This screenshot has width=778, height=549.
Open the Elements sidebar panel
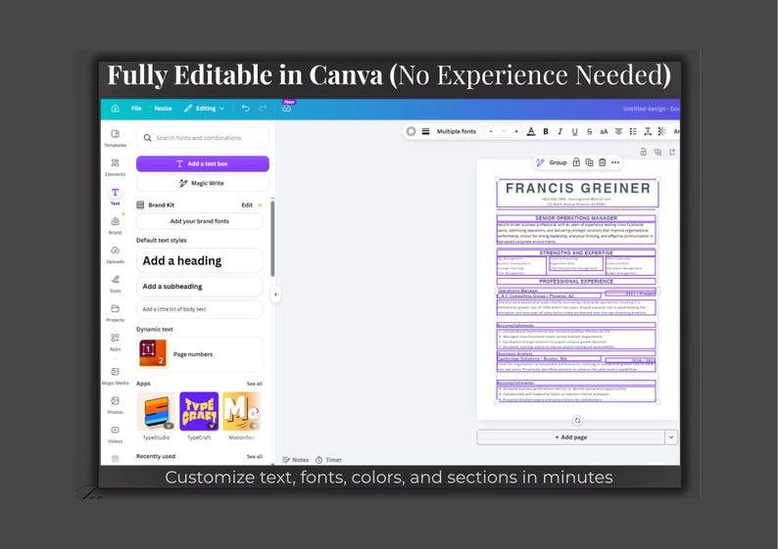pyautogui.click(x=115, y=167)
